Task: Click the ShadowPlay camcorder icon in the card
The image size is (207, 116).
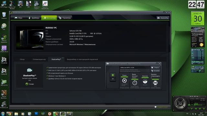Action: click(x=29, y=70)
